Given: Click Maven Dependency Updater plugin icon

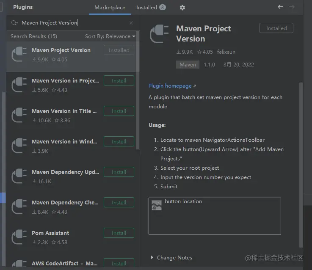Looking at the screenshot, I should (19, 176).
